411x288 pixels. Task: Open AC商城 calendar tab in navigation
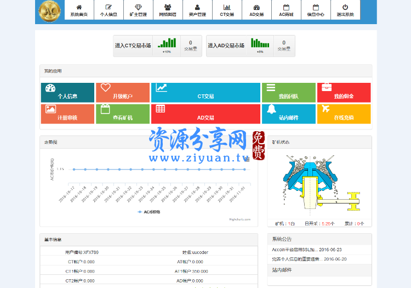[286, 10]
